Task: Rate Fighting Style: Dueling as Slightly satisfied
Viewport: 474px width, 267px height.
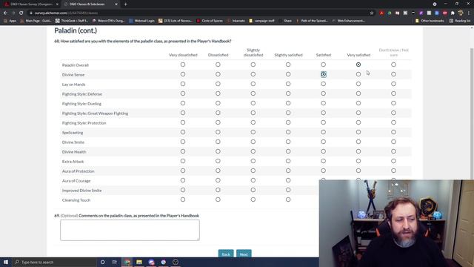Action: [x=288, y=103]
